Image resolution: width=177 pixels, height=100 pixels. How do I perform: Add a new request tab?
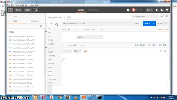pyautogui.click(x=69, y=18)
